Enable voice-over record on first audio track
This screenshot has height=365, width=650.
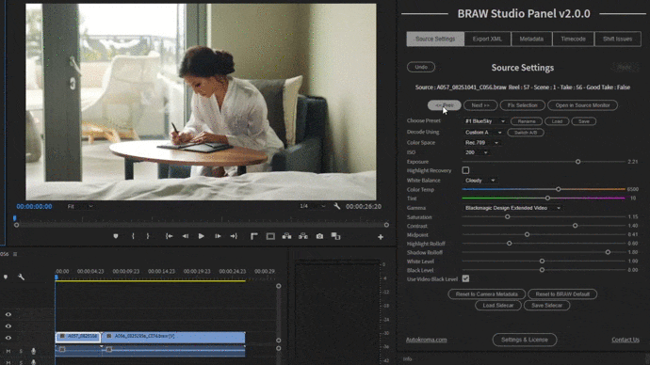pyautogui.click(x=34, y=351)
